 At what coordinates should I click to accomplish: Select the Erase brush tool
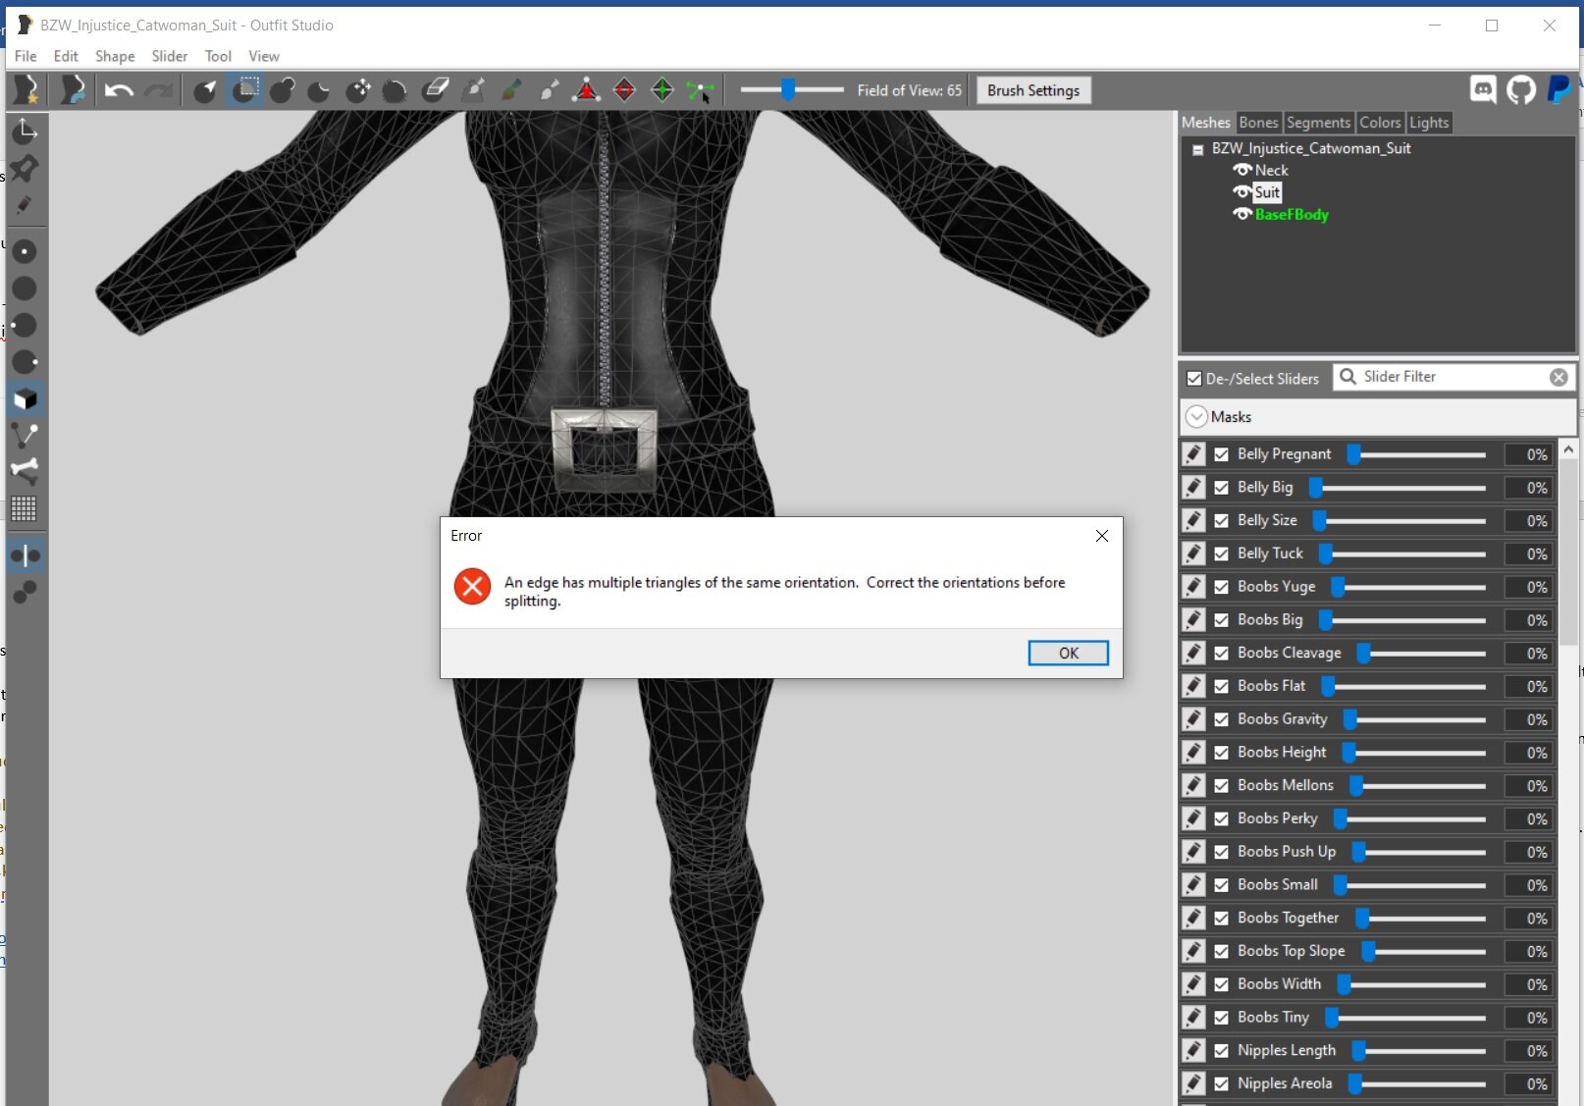pyautogui.click(x=436, y=91)
